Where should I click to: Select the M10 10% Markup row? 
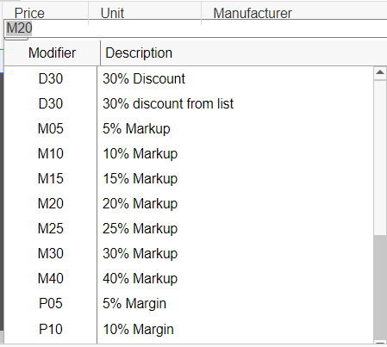[189, 153]
